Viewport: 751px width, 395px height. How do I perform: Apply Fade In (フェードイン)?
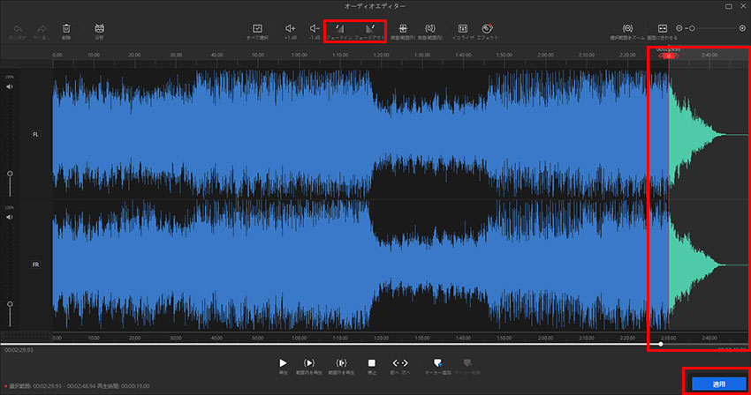tap(339, 32)
